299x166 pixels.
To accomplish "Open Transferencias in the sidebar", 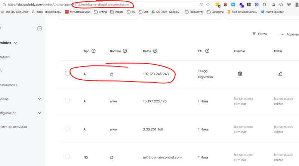I will [x=9, y=85].
